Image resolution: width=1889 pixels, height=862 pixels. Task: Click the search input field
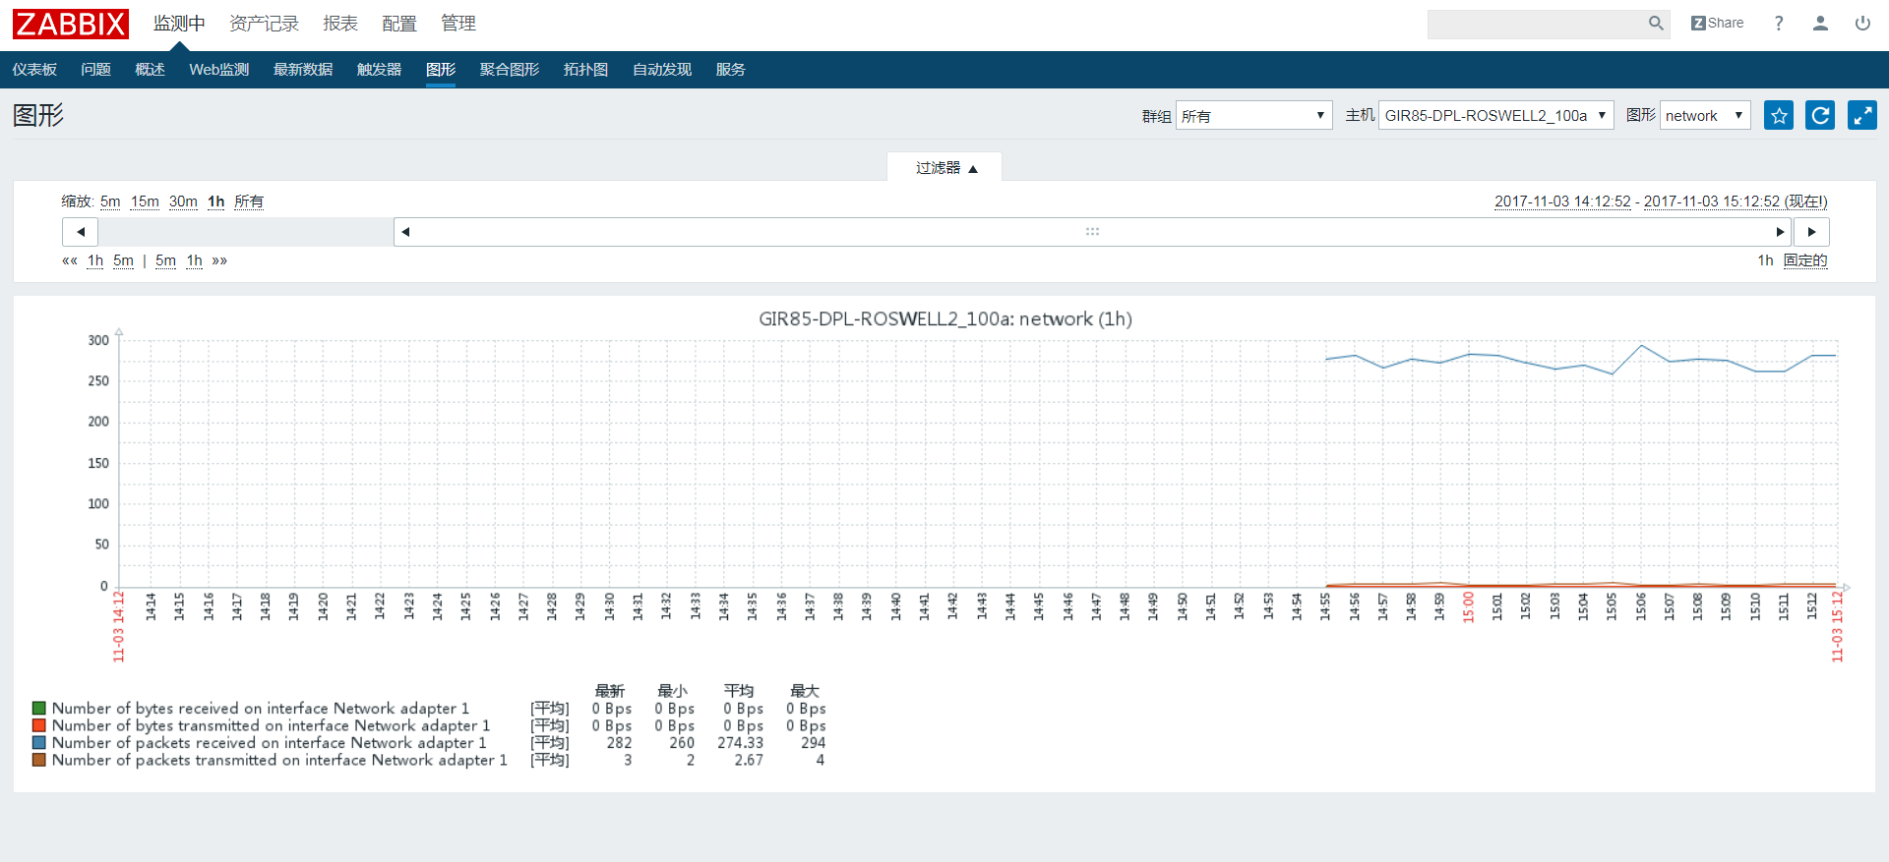[x=1535, y=24]
